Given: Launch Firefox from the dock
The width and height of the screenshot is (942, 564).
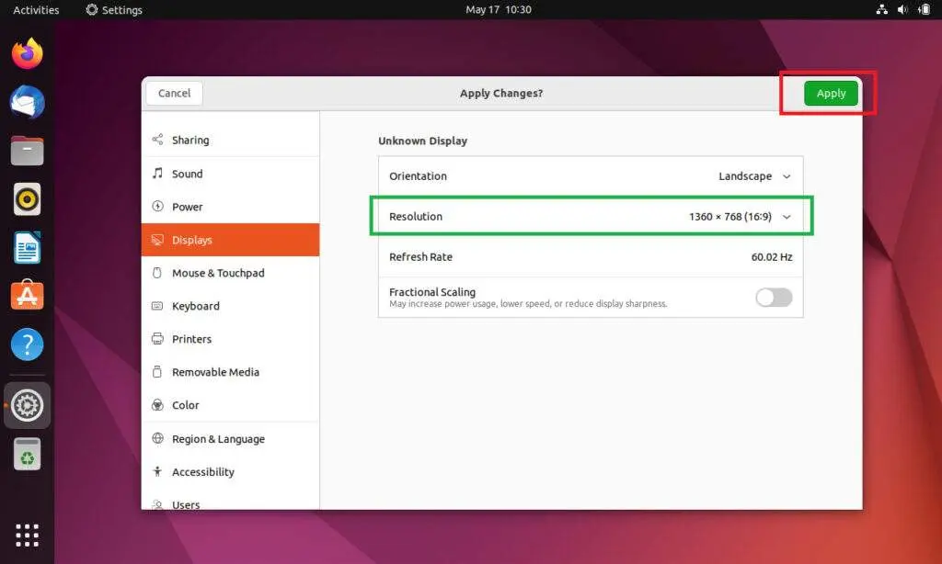Looking at the screenshot, I should tap(27, 54).
